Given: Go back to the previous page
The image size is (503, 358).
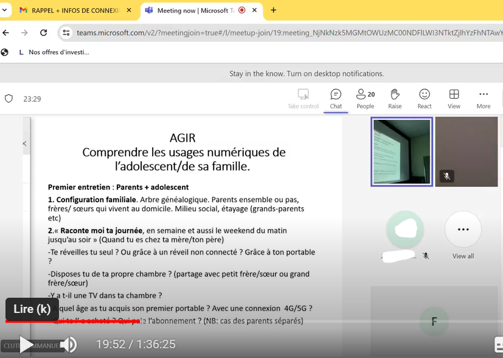Looking at the screenshot, I should coord(7,33).
